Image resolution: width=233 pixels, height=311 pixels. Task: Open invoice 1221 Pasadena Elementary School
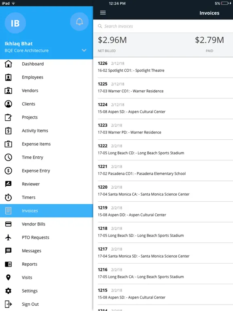pos(163,170)
